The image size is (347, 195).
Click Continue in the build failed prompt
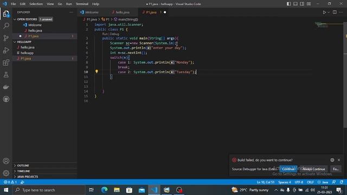pos(288,169)
